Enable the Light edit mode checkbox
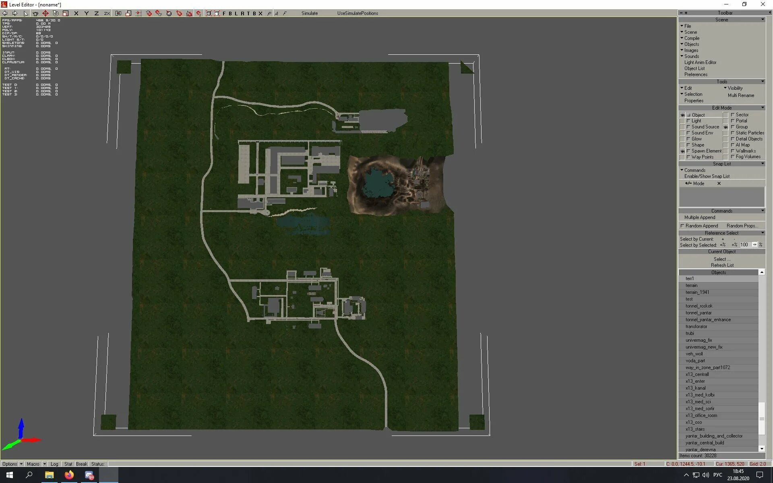 click(688, 121)
